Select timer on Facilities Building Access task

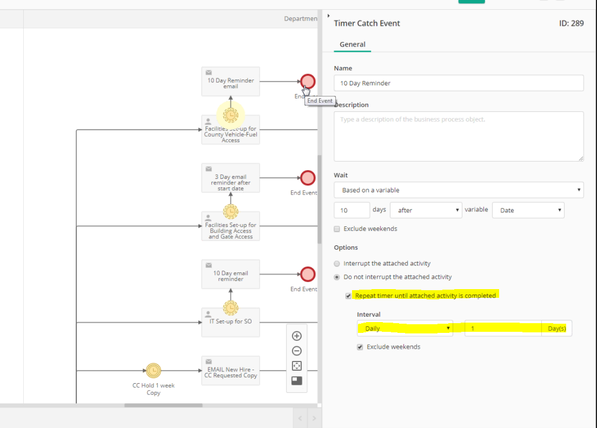tap(230, 211)
